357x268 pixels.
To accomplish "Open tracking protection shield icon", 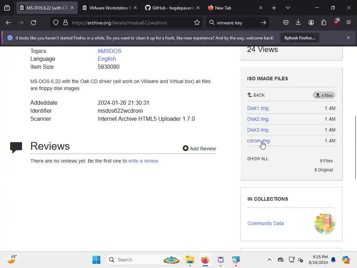I will (56, 23).
